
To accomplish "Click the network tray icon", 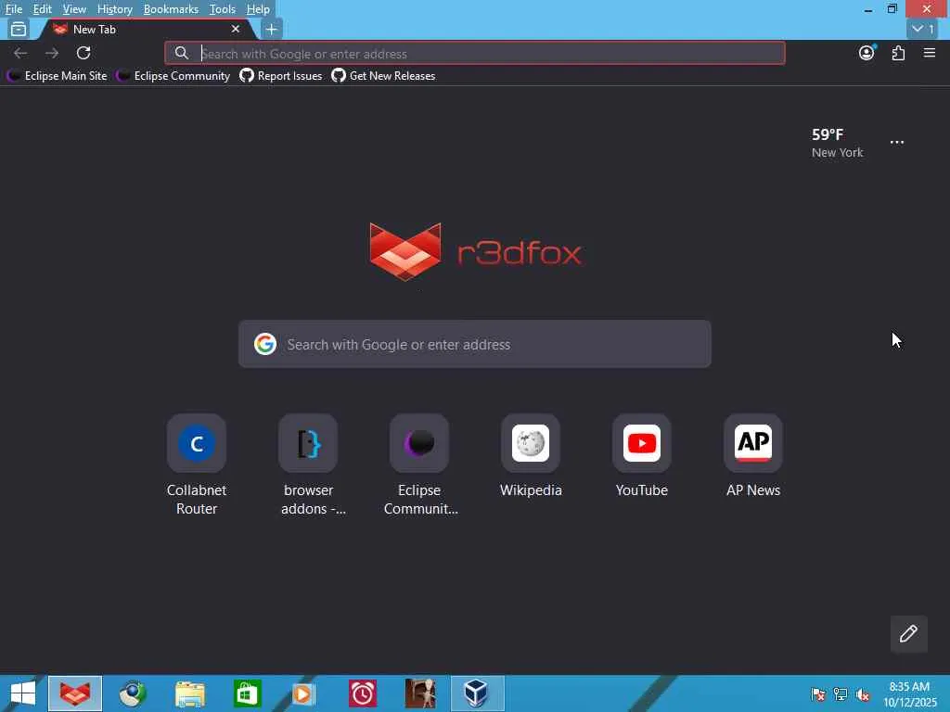I will (x=841, y=693).
